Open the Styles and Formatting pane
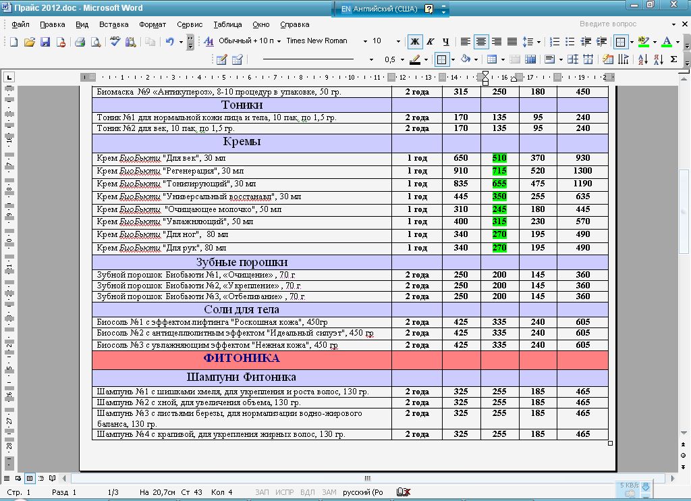Viewport: 691px width, 501px height. [x=209, y=41]
